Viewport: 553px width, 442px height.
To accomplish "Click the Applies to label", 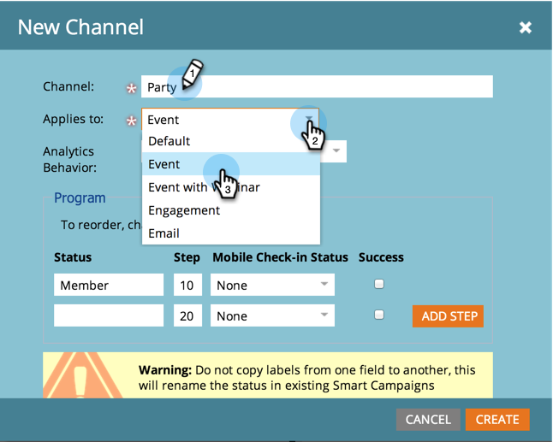I will tap(74, 119).
